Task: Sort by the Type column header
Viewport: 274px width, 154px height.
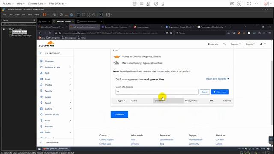Action: click(122, 101)
